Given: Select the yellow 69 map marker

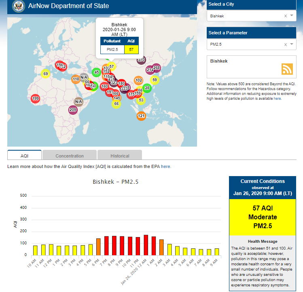Looking at the screenshot, I should (x=46, y=74).
